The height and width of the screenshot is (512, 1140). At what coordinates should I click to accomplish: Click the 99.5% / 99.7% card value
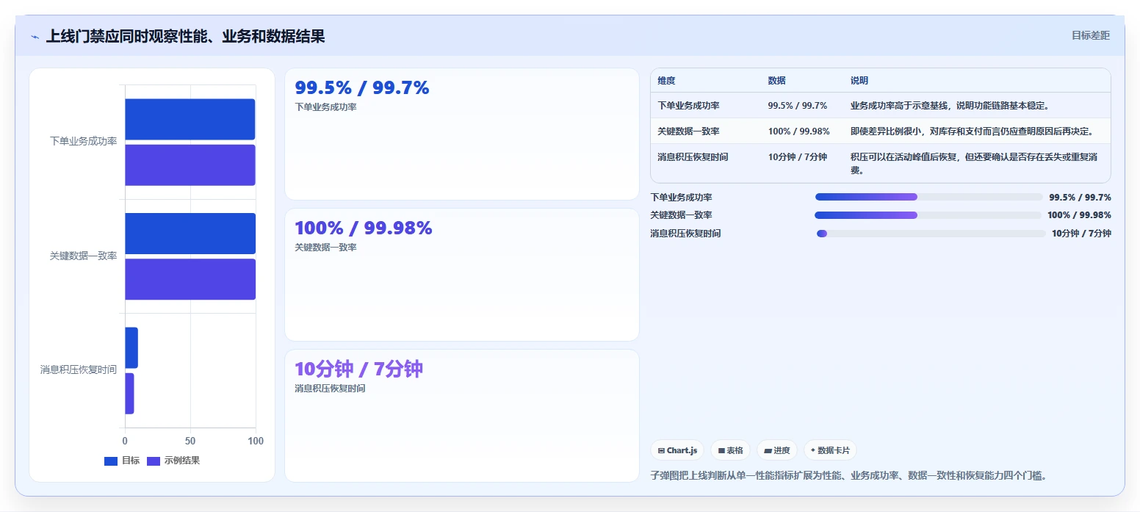[x=362, y=88]
